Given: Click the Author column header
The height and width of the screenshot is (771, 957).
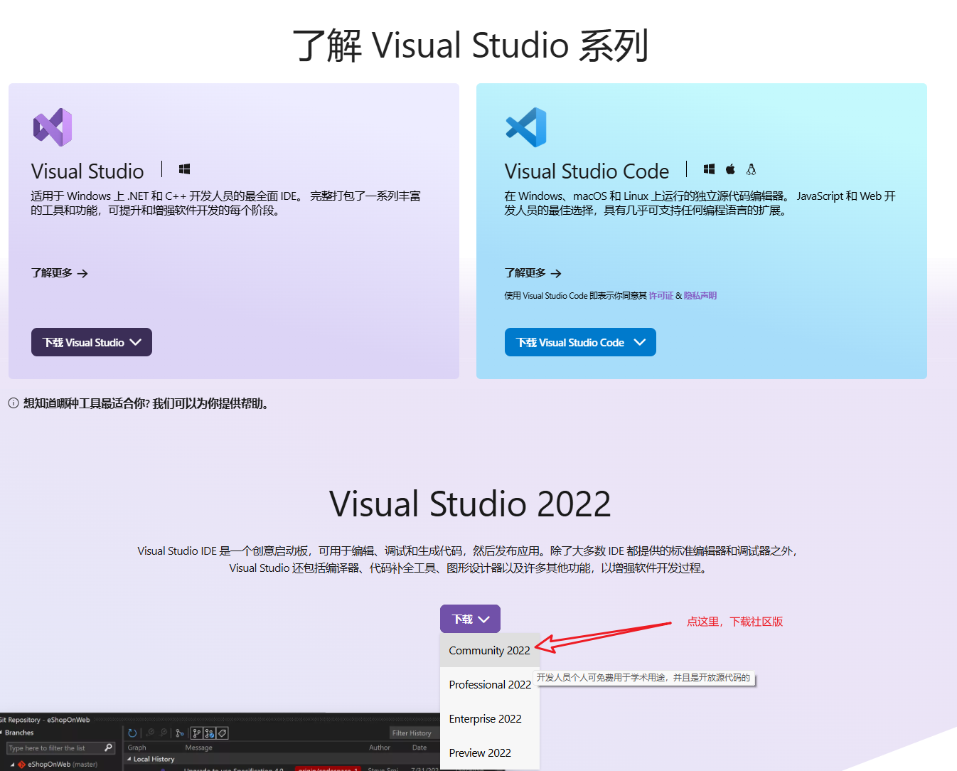Looking at the screenshot, I should (380, 748).
